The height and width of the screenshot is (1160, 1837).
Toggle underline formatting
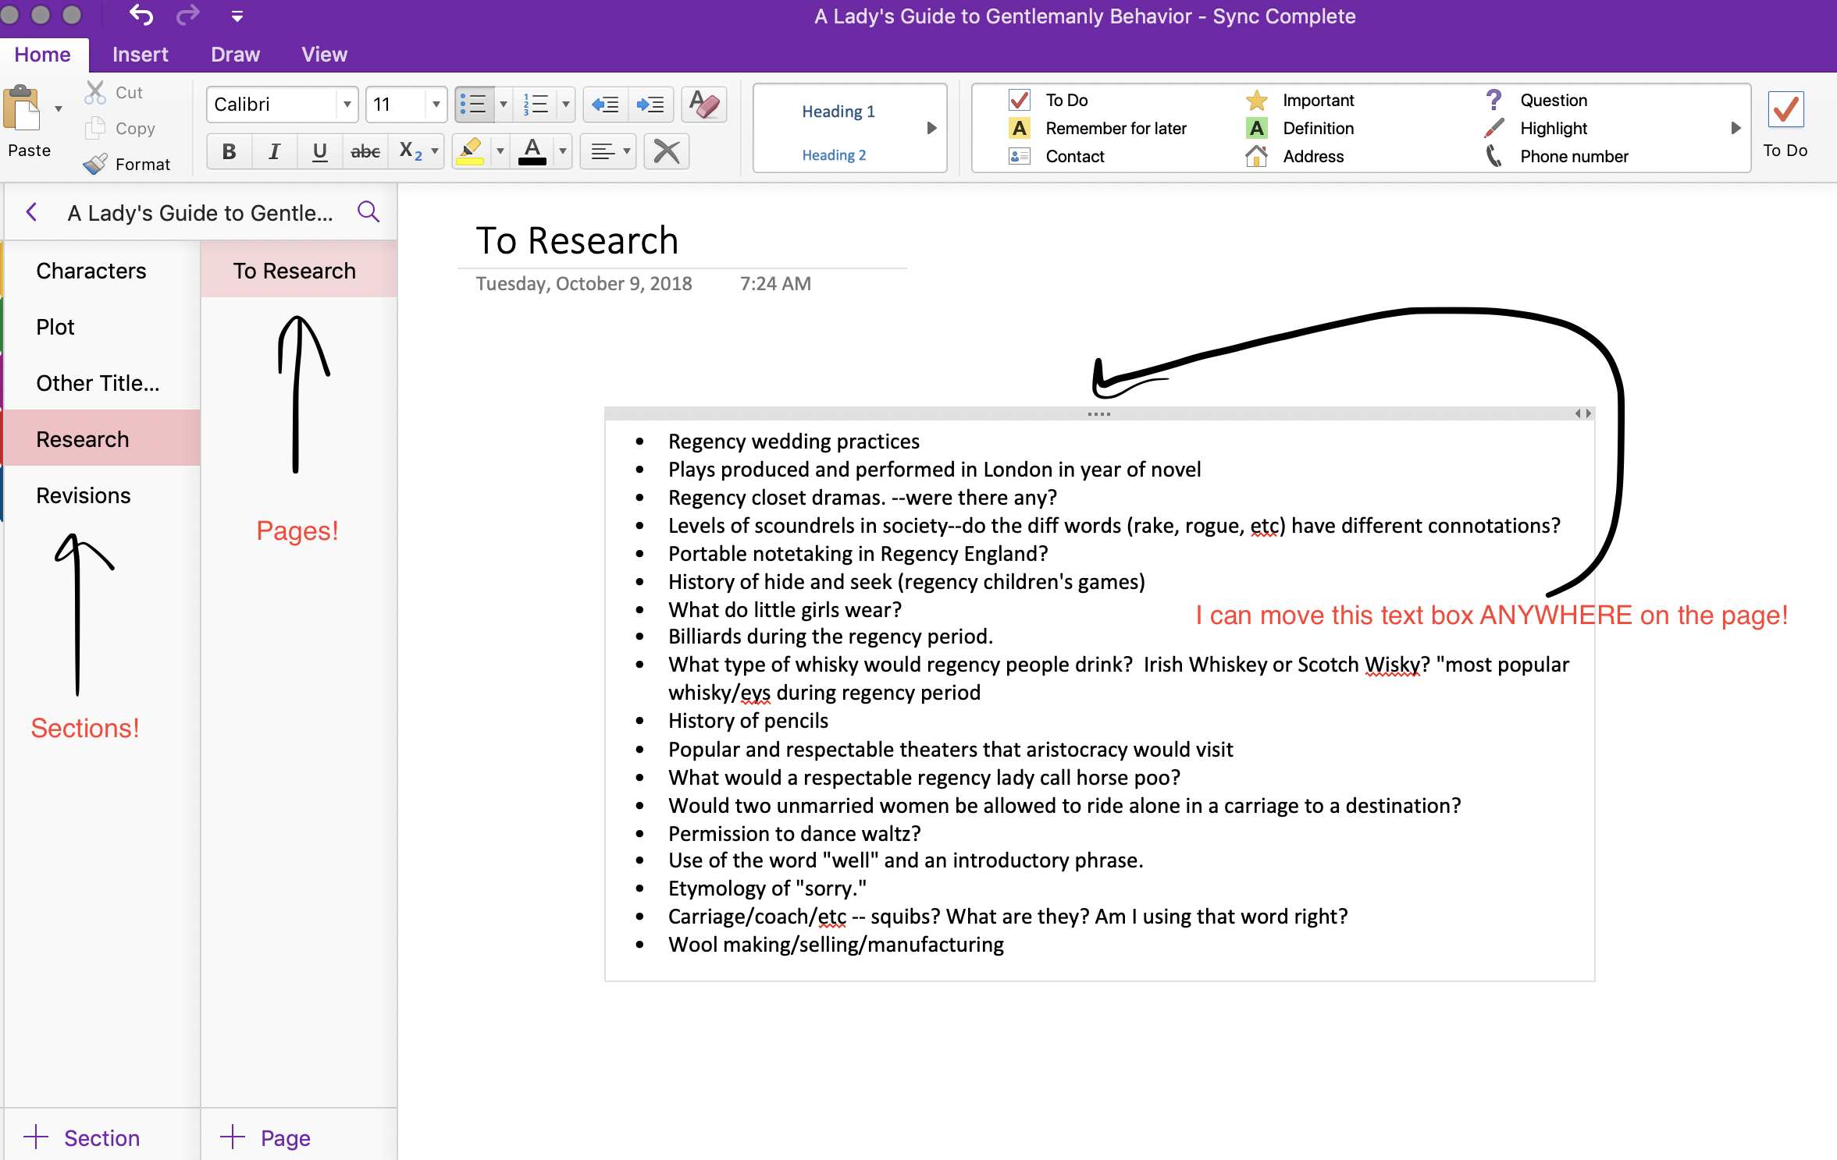[x=319, y=151]
